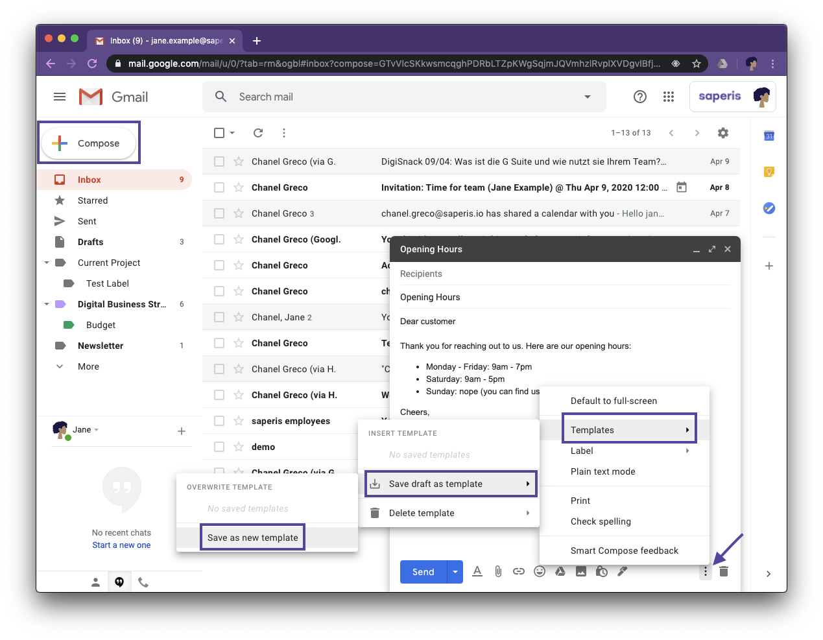This screenshot has height=640, width=823.
Task: Select the checkbox on the Chanel Greco Apr 9 email
Action: click(219, 161)
